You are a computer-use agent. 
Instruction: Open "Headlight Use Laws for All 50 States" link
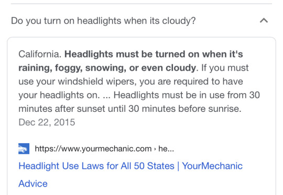(96, 166)
